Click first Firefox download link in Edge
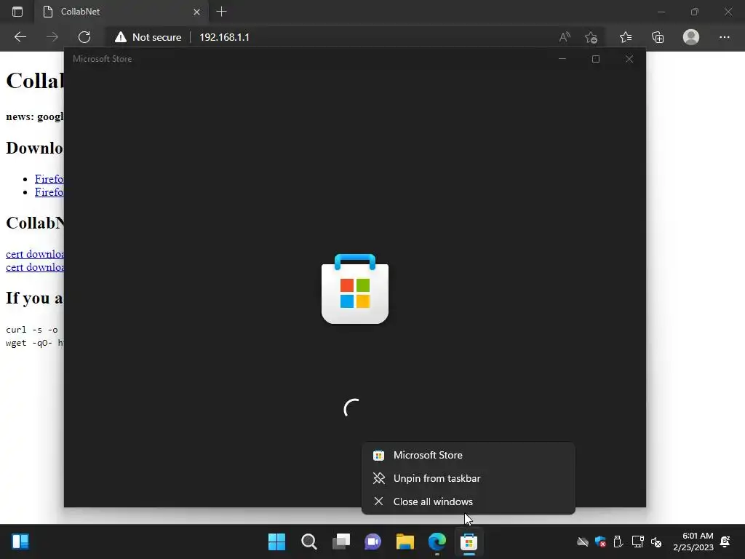Screen dimensions: 745x559 [x=49, y=179]
